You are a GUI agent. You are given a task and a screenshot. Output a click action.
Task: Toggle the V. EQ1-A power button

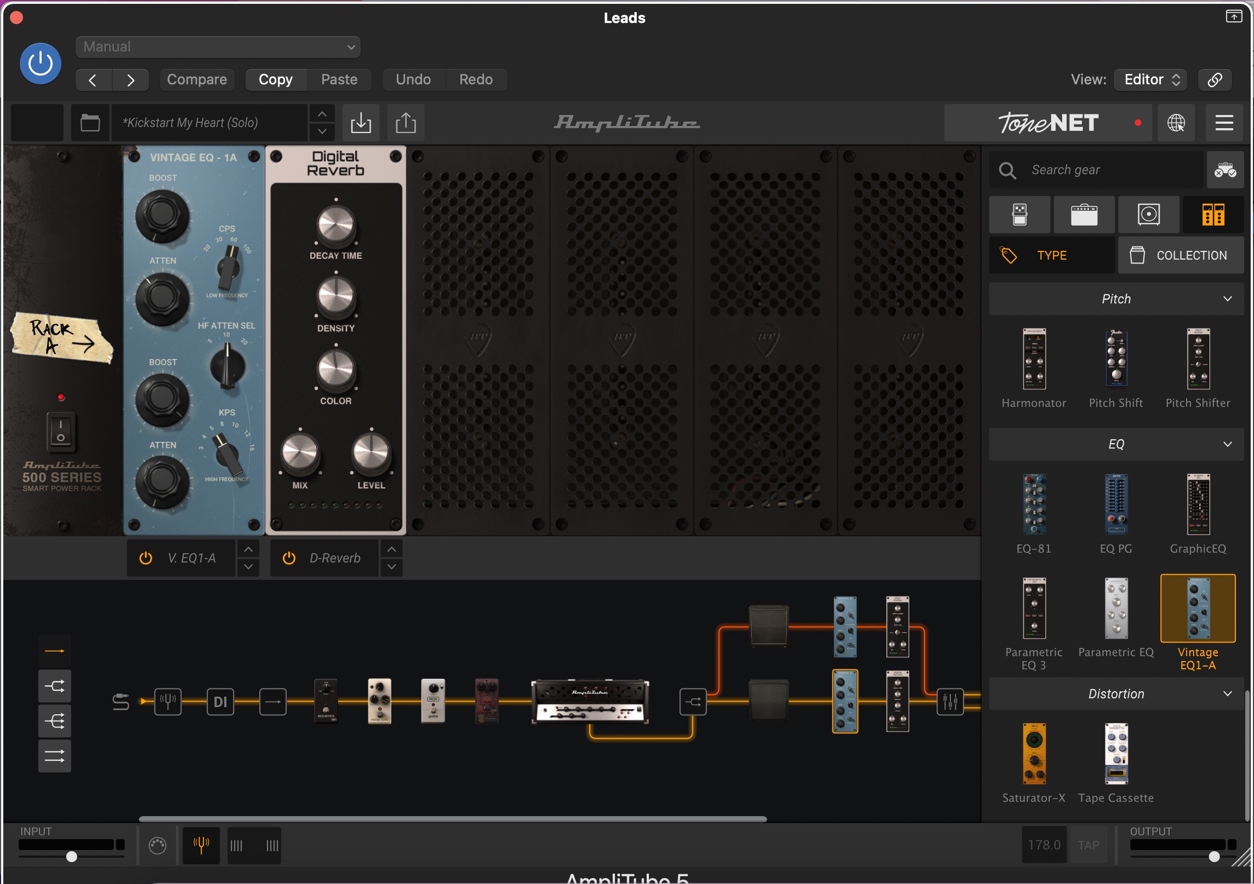click(146, 558)
